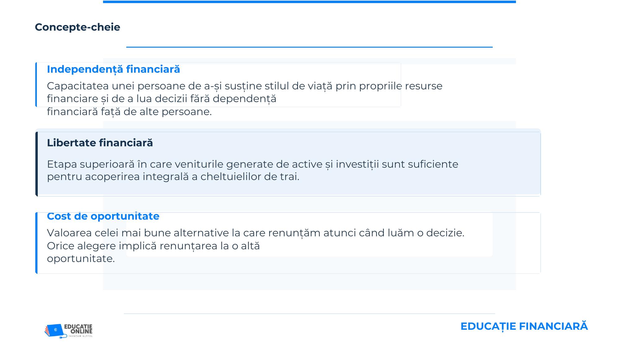Click the blue progress bar at top

(x=309, y=2)
